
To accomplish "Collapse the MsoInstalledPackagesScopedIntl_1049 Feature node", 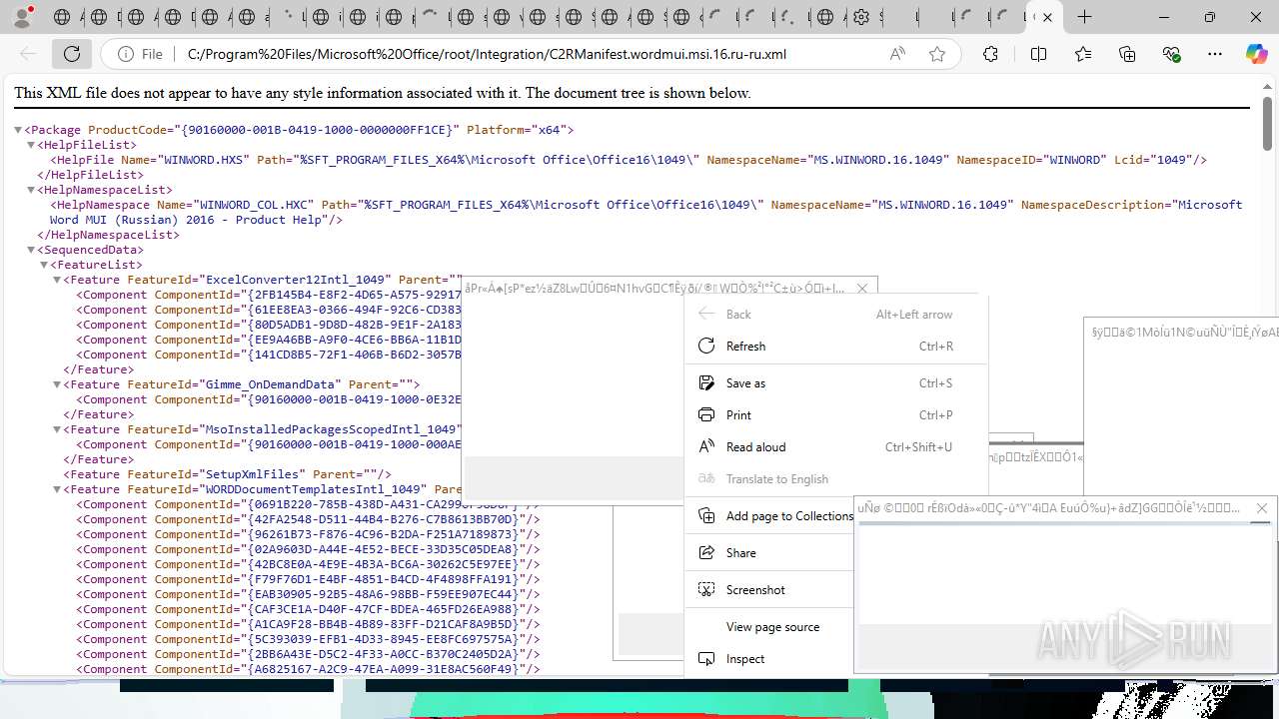I will 57,429.
